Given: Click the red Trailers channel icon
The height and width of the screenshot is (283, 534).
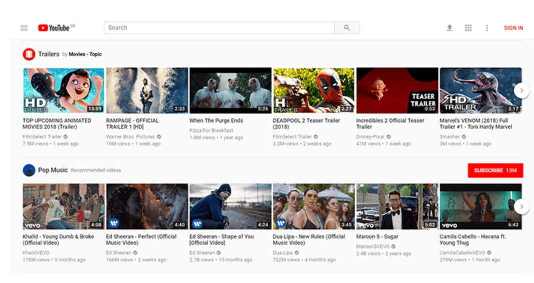Looking at the screenshot, I should [x=29, y=54].
